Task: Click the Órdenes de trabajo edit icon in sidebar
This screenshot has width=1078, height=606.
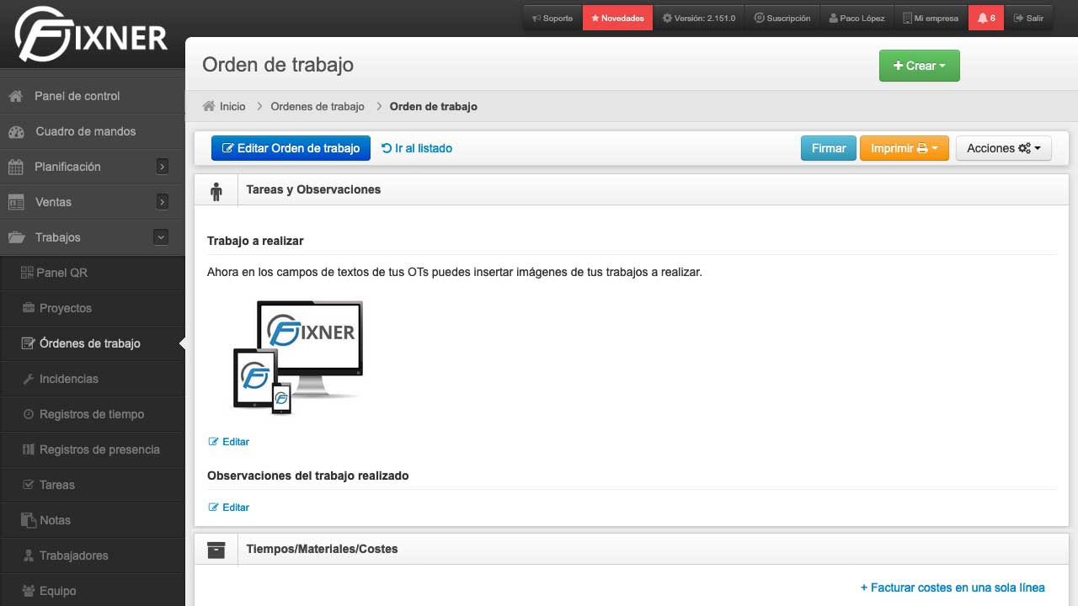Action: (28, 343)
